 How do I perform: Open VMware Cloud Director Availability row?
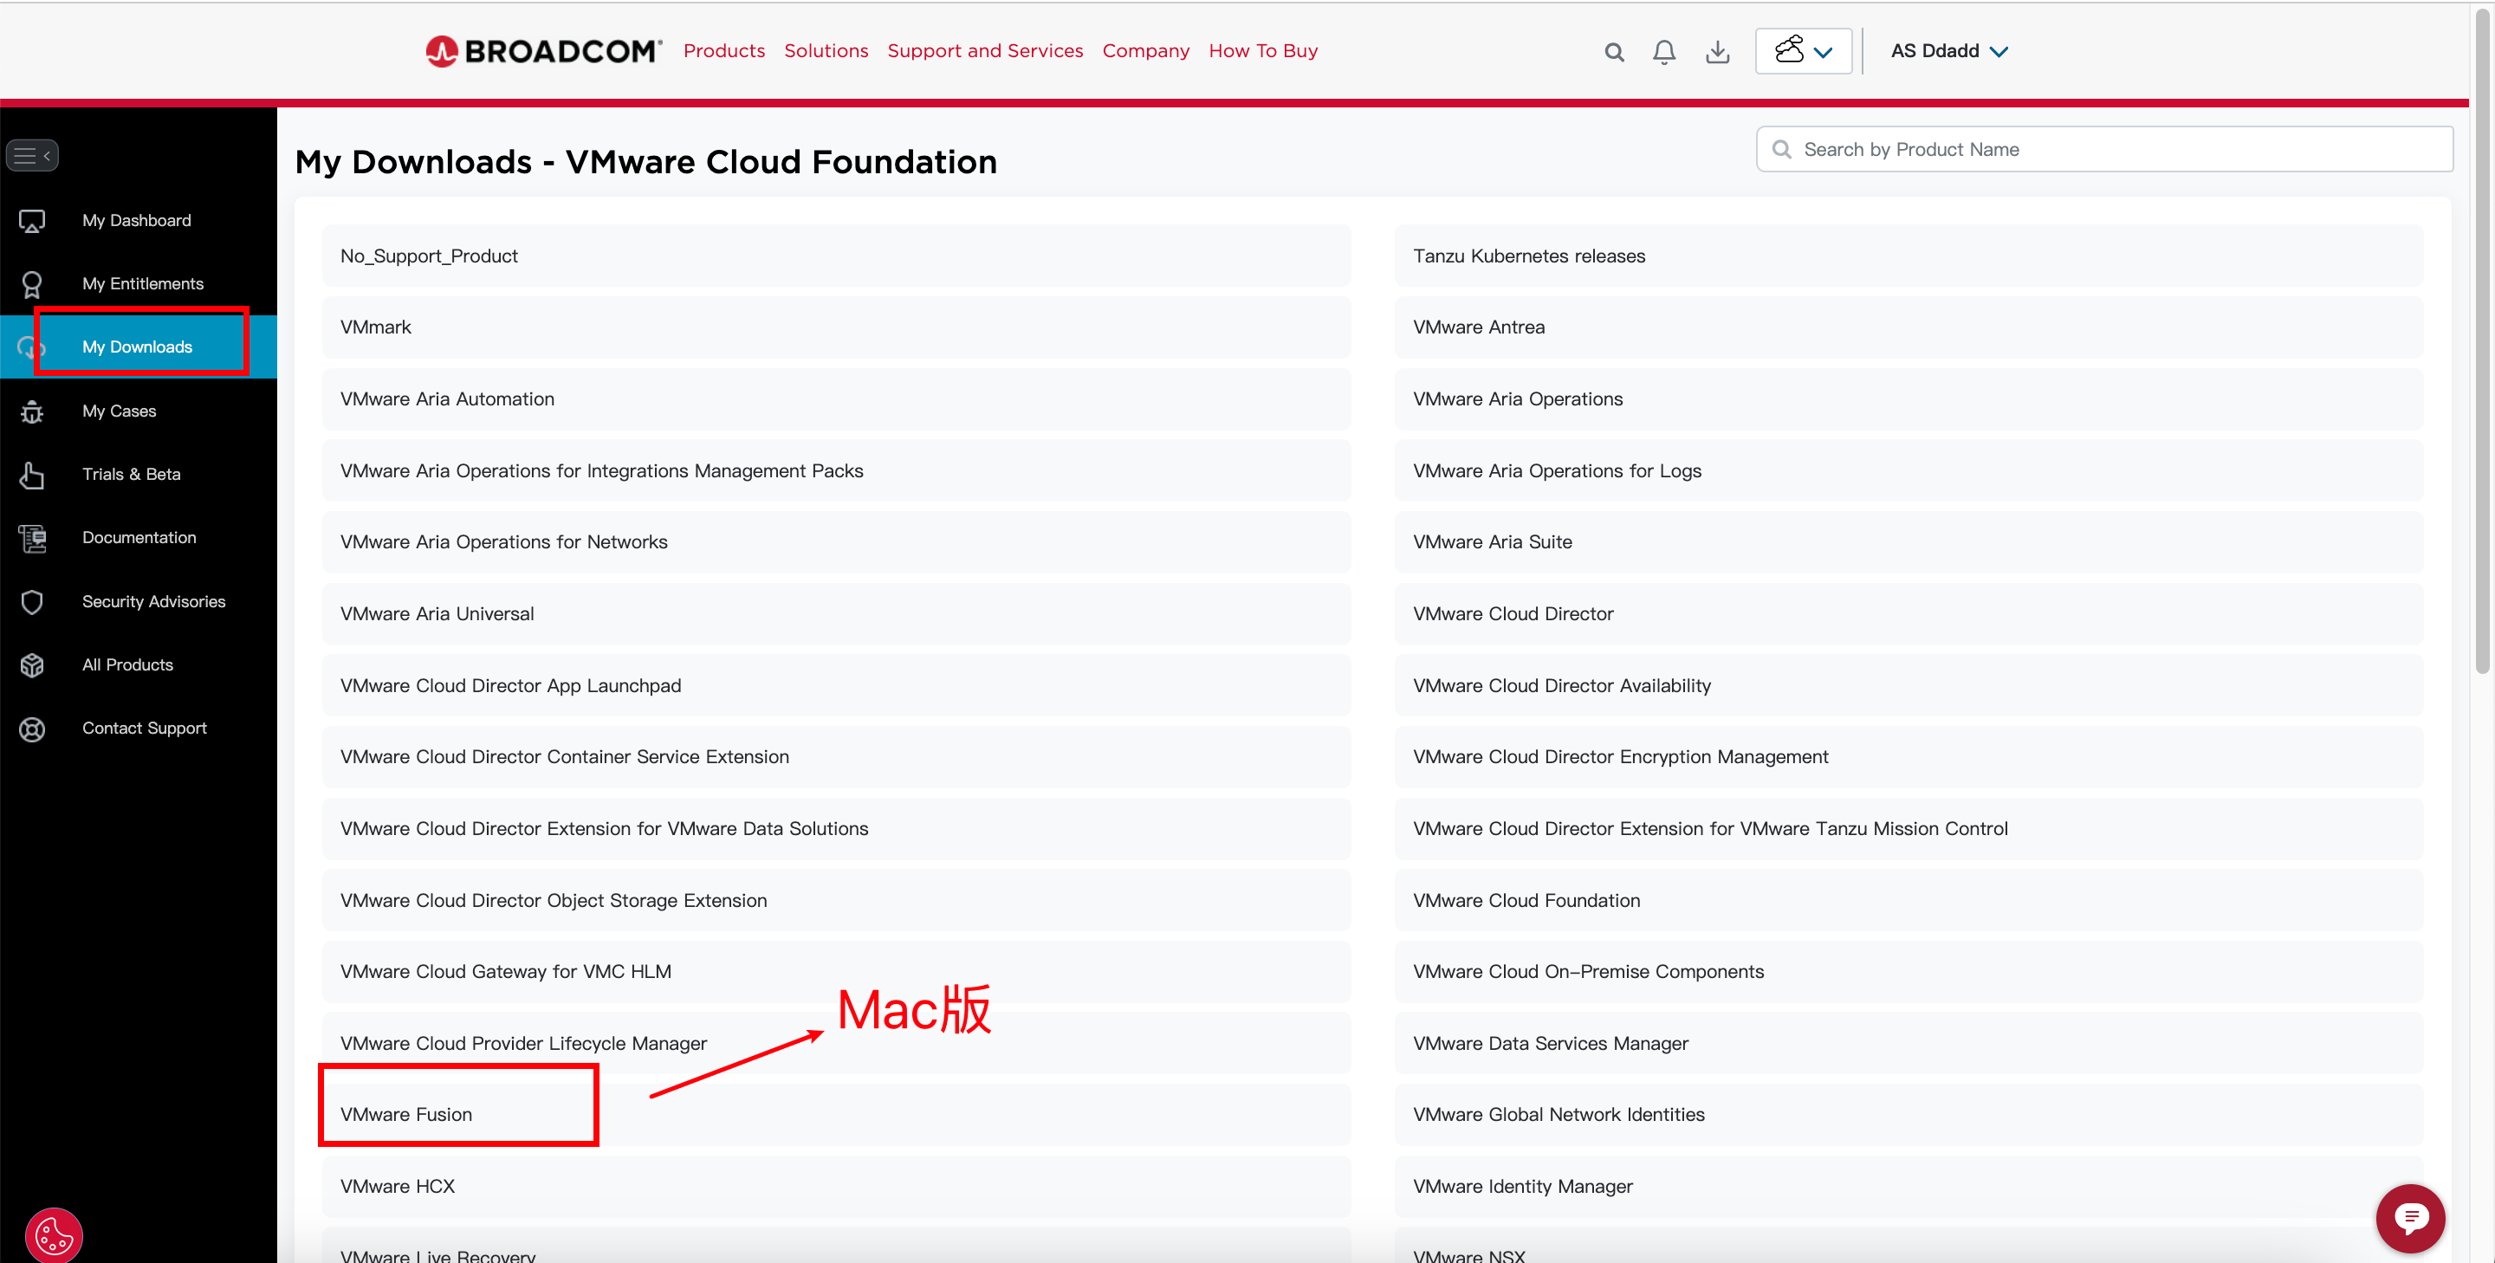[x=1908, y=684]
